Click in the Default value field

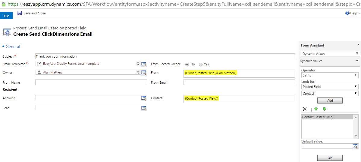327,146
